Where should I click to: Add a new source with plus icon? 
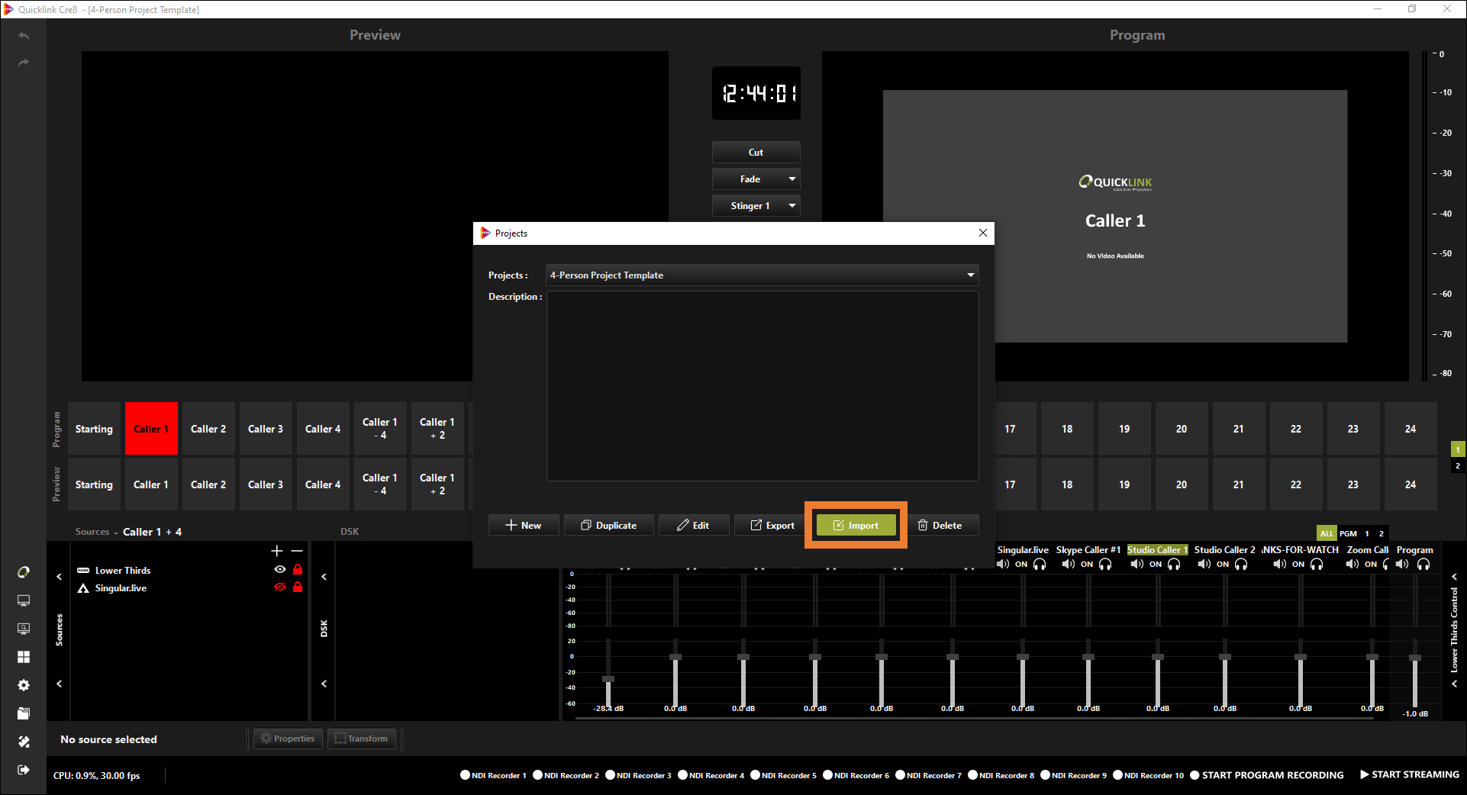(x=277, y=551)
